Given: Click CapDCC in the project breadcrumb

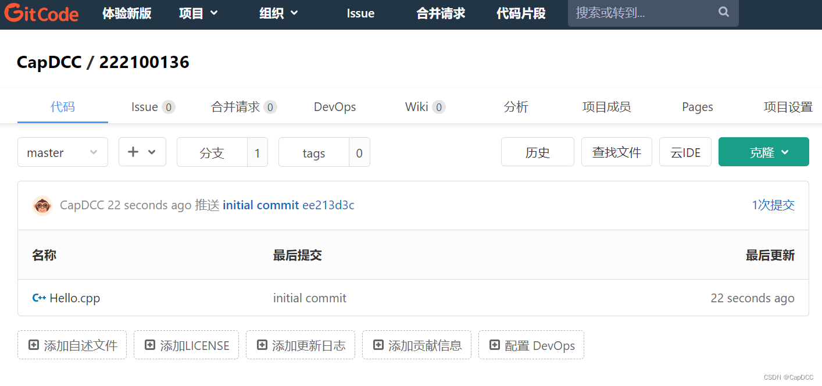Looking at the screenshot, I should point(49,62).
